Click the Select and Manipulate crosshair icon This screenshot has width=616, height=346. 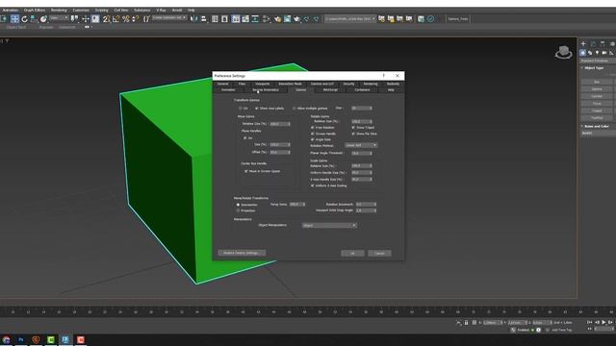pos(86,19)
